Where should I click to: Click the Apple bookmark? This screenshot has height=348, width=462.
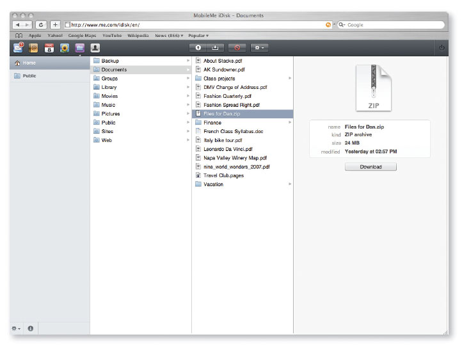pyautogui.click(x=35, y=36)
